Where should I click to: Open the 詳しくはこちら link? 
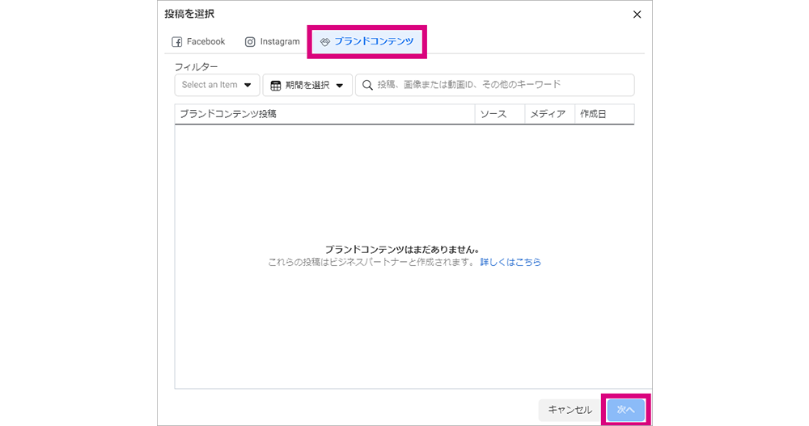pyautogui.click(x=510, y=262)
